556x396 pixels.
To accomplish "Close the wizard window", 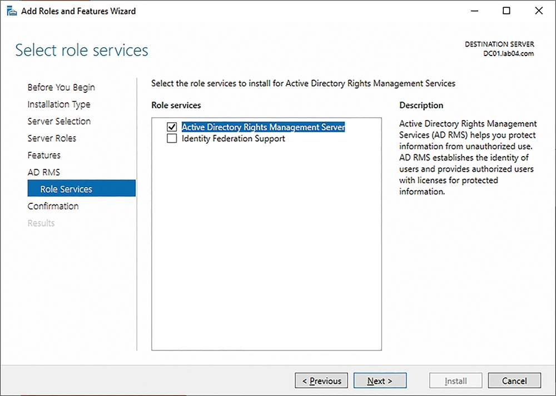I will (x=539, y=11).
